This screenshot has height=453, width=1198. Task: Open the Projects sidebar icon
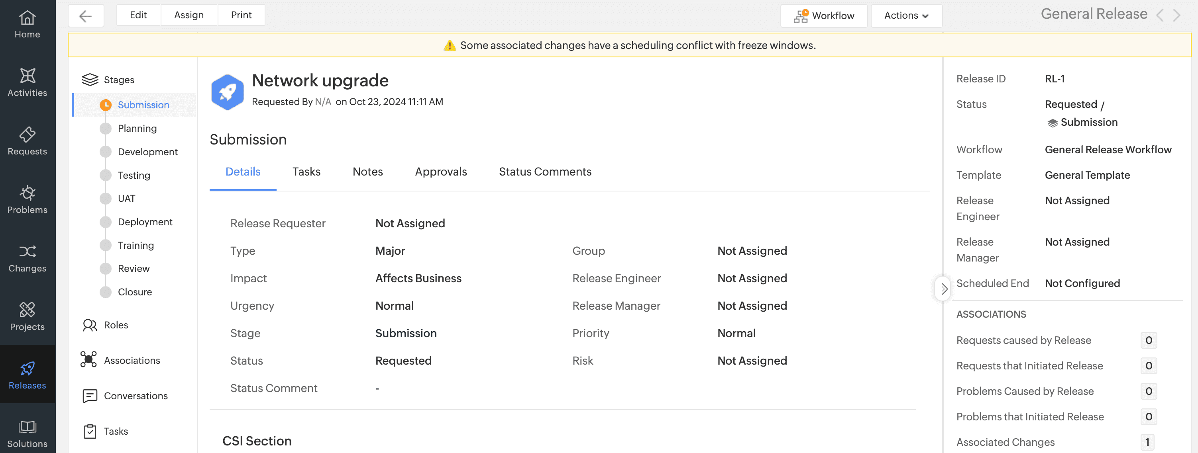[x=27, y=316]
